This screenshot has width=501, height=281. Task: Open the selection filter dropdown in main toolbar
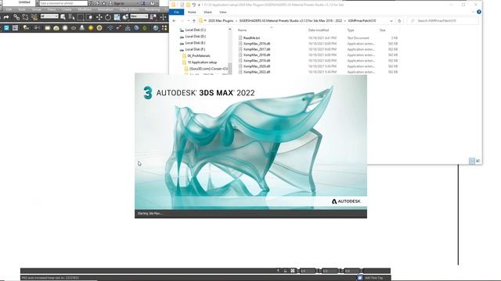pyautogui.click(x=49, y=16)
